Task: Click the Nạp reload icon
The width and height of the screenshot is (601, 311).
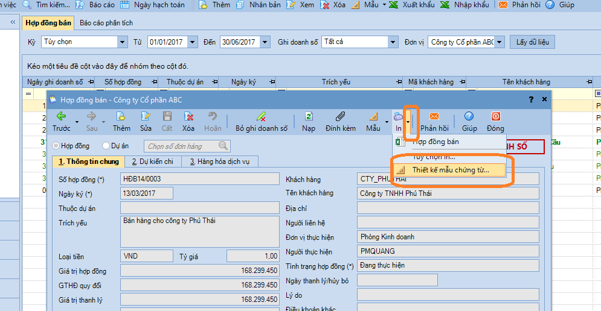Action: click(309, 116)
